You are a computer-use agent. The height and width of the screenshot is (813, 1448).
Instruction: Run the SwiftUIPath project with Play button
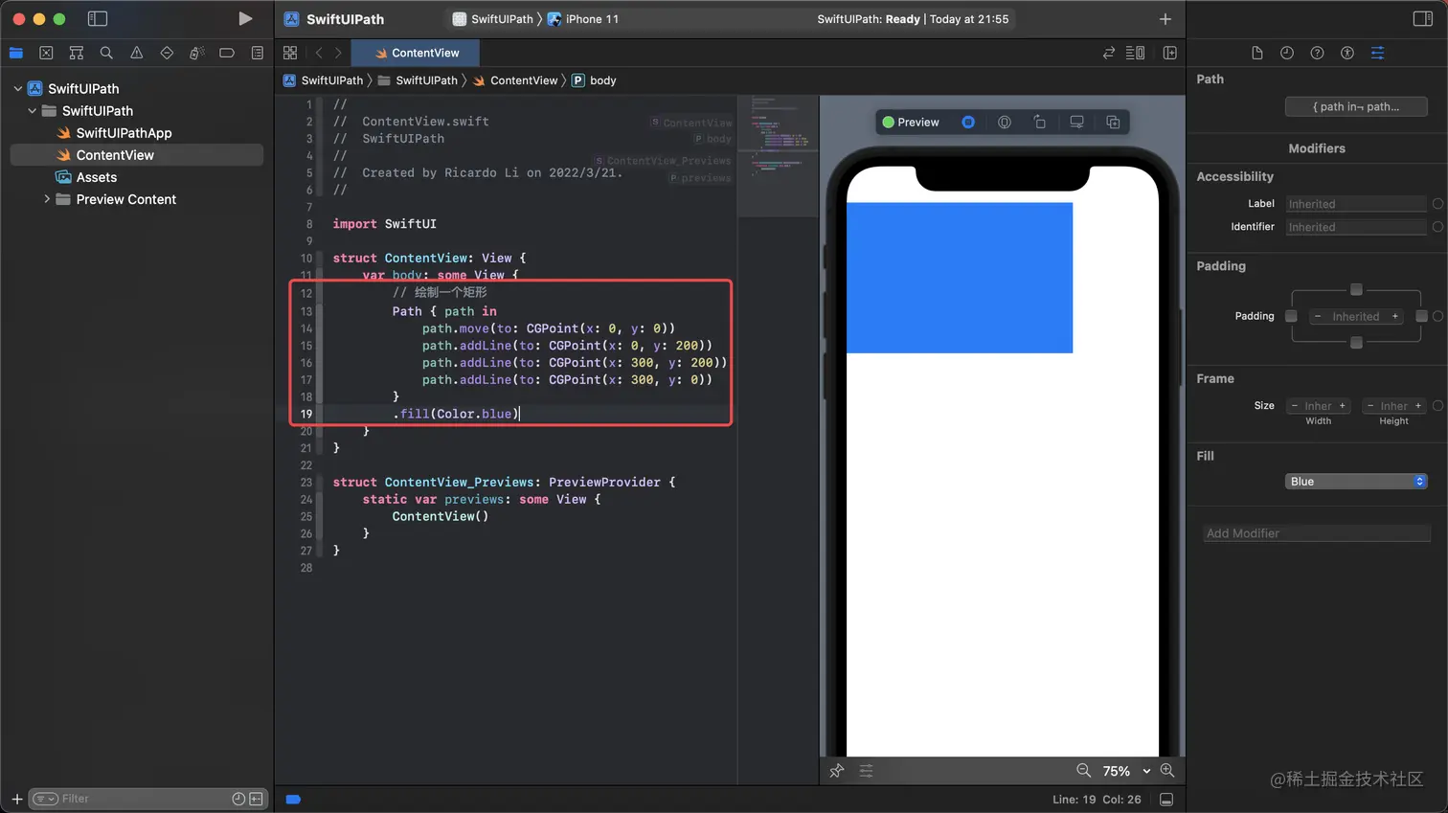(245, 18)
